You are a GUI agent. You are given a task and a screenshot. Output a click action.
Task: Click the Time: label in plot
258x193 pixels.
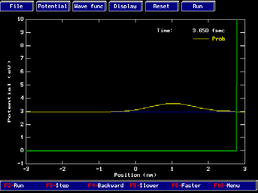[x=164, y=31]
